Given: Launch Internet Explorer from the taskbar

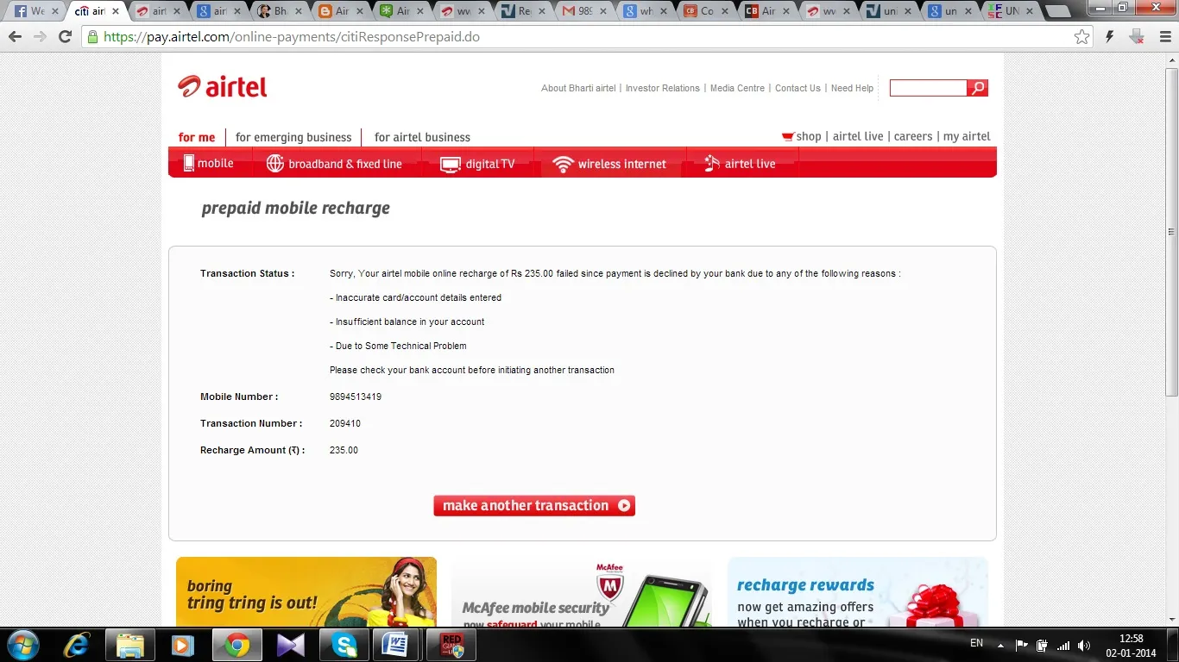Looking at the screenshot, I should tap(77, 645).
